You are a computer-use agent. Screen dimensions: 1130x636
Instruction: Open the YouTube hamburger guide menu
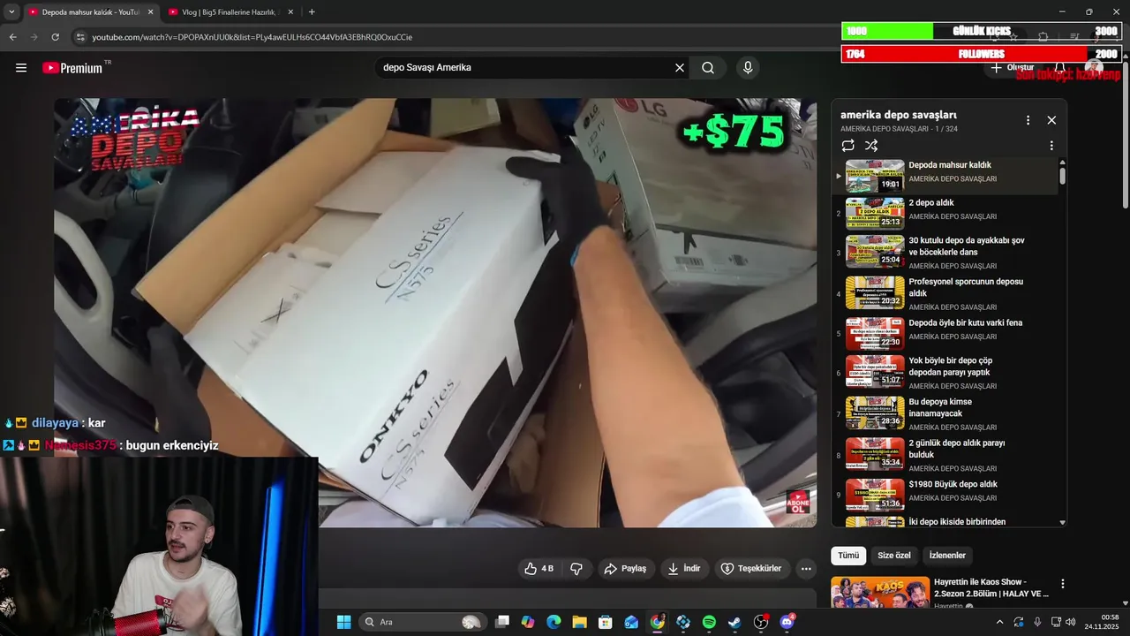(x=21, y=68)
